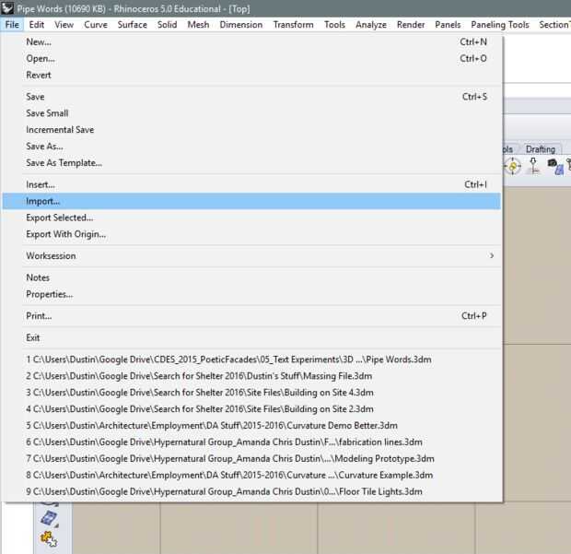Image resolution: width=571 pixels, height=554 pixels.
Task: Open recent file Floor Tile Lights.3dm
Action: tap(251, 491)
